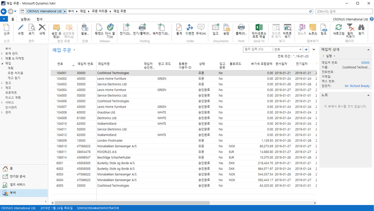The height and width of the screenshot is (211, 374).
Task: Go back with the blue back arrow
Action: (4, 11)
